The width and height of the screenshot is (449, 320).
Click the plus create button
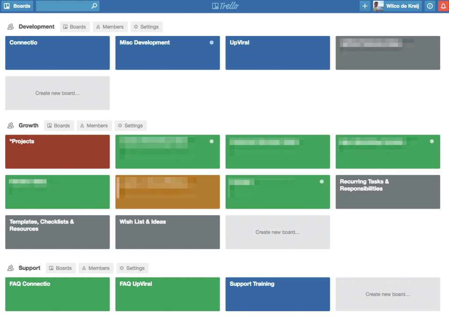(365, 6)
